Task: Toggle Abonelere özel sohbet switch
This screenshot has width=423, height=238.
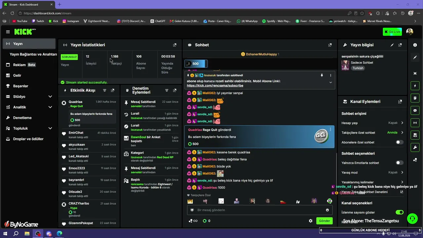Action: pyautogui.click(x=400, y=142)
